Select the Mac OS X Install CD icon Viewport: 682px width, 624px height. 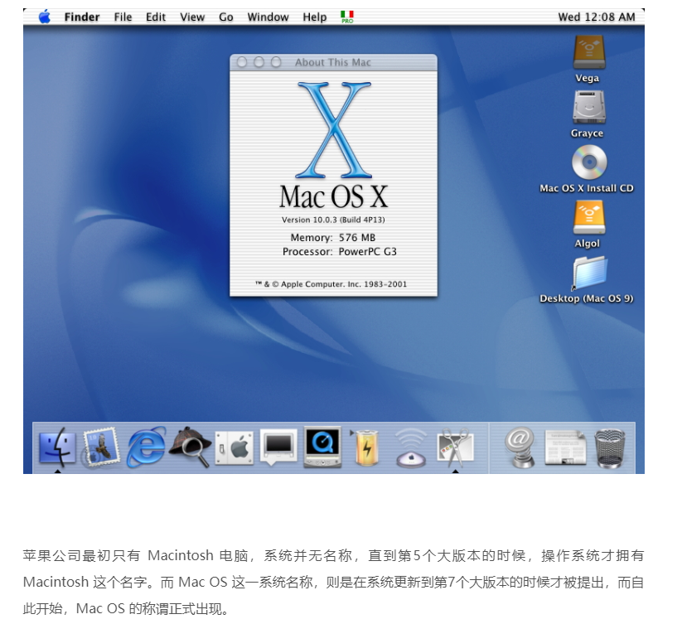[589, 162]
